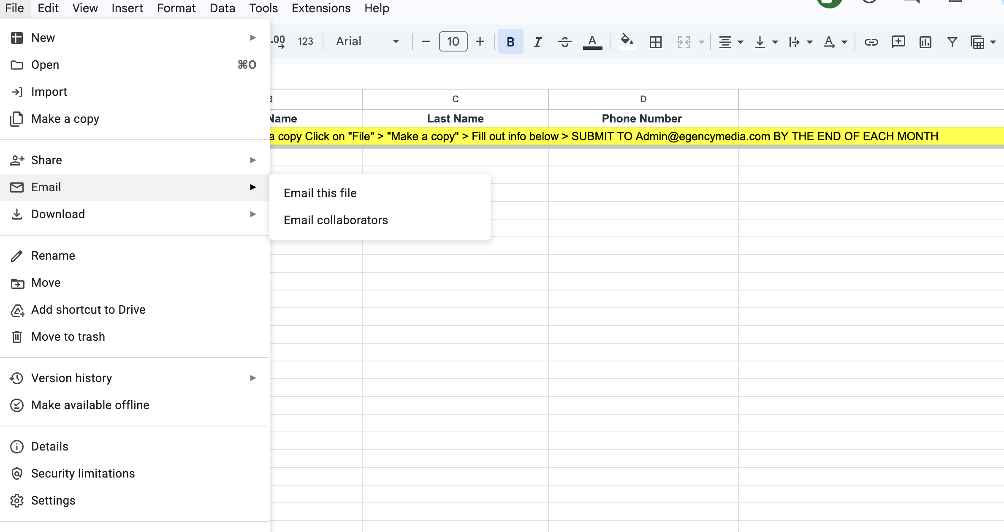Open the Arial font dropdown
The width and height of the screenshot is (1004, 532).
click(367, 41)
